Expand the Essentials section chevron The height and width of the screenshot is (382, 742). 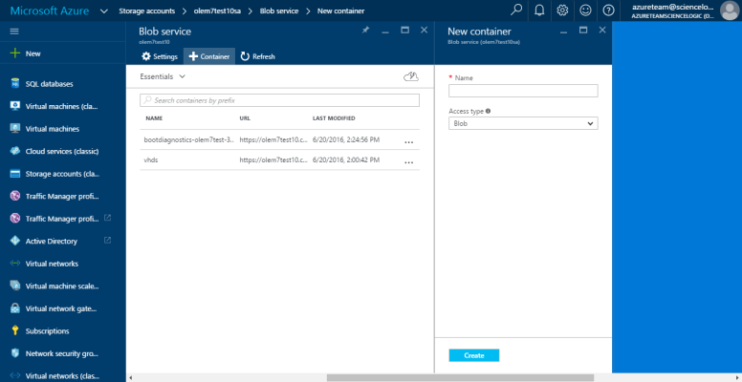pyautogui.click(x=183, y=76)
